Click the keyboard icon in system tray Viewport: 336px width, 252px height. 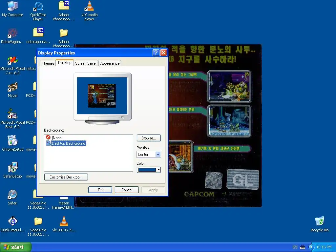302,247
